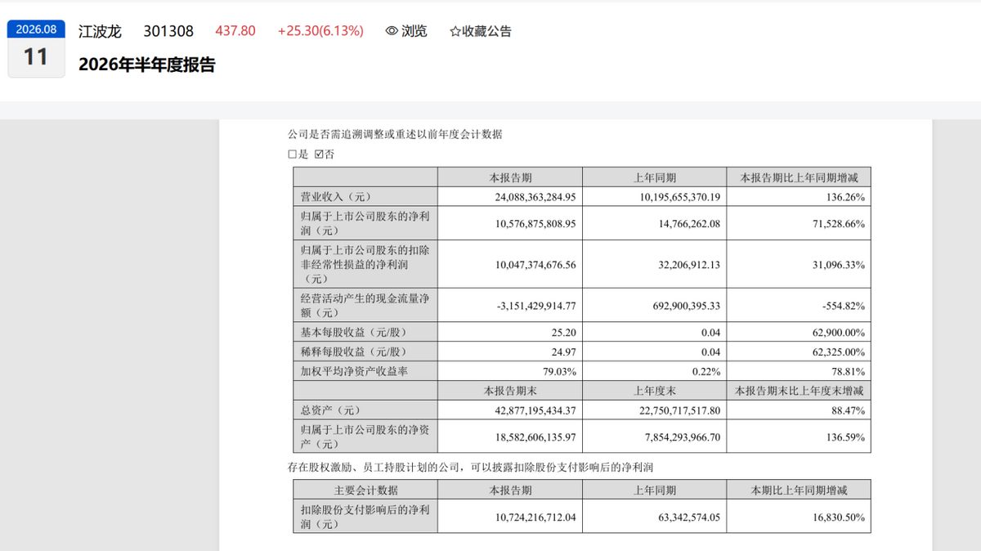981x551 pixels.
Task: Click the star icon for 收藏公告
Action: 455,31
